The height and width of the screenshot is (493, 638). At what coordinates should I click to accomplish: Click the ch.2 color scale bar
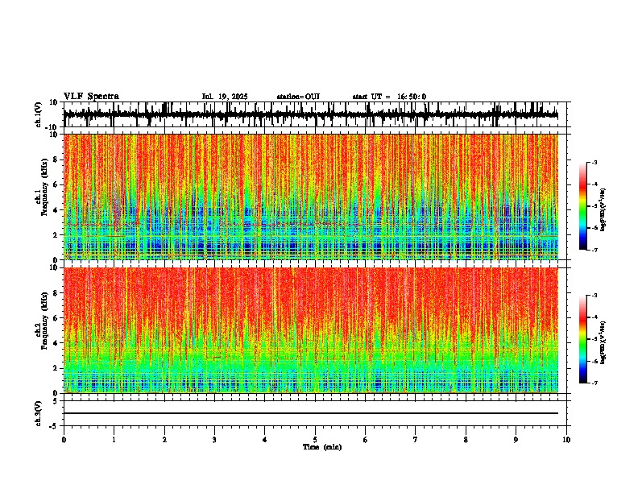[x=582, y=339]
